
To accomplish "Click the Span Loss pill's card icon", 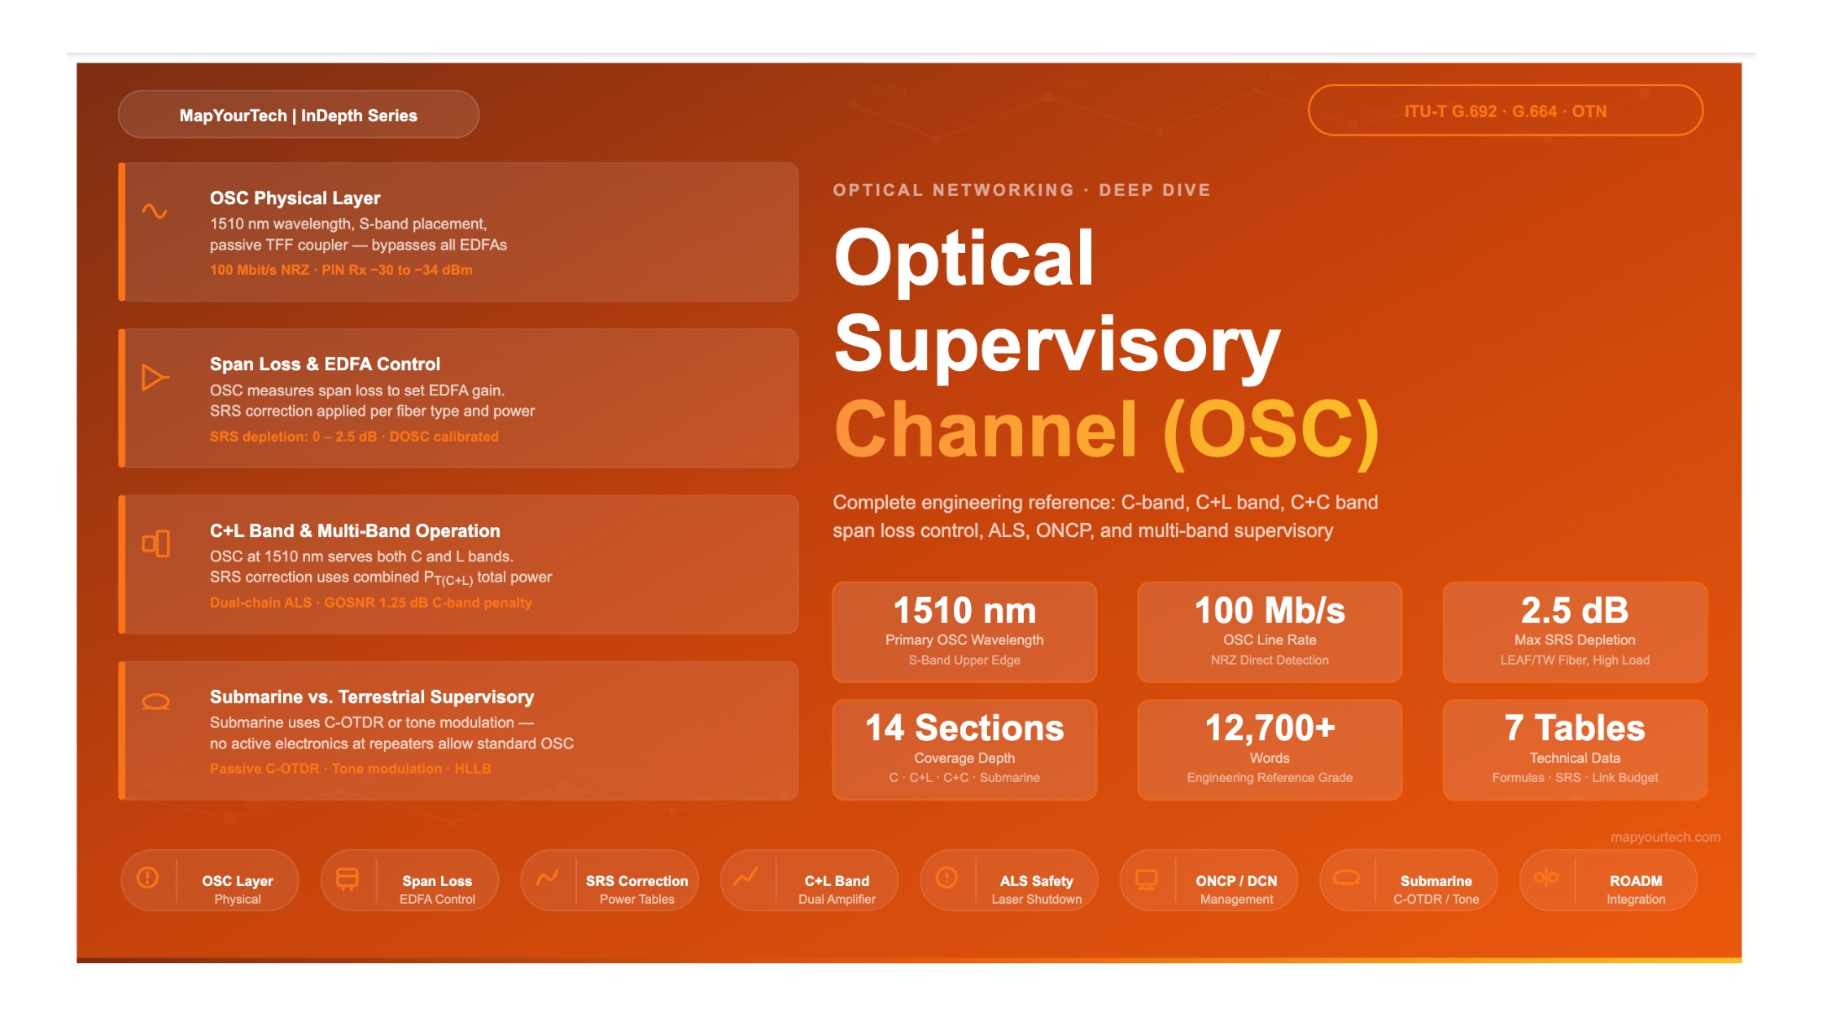I will point(348,879).
